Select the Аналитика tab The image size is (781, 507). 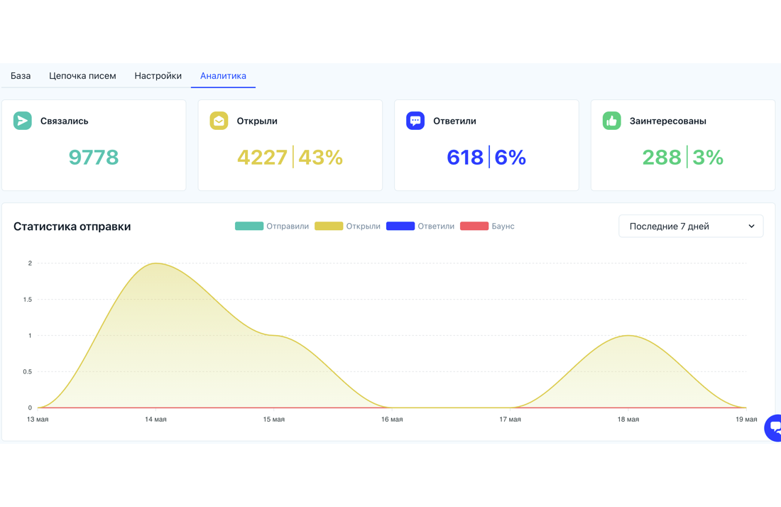pos(223,76)
